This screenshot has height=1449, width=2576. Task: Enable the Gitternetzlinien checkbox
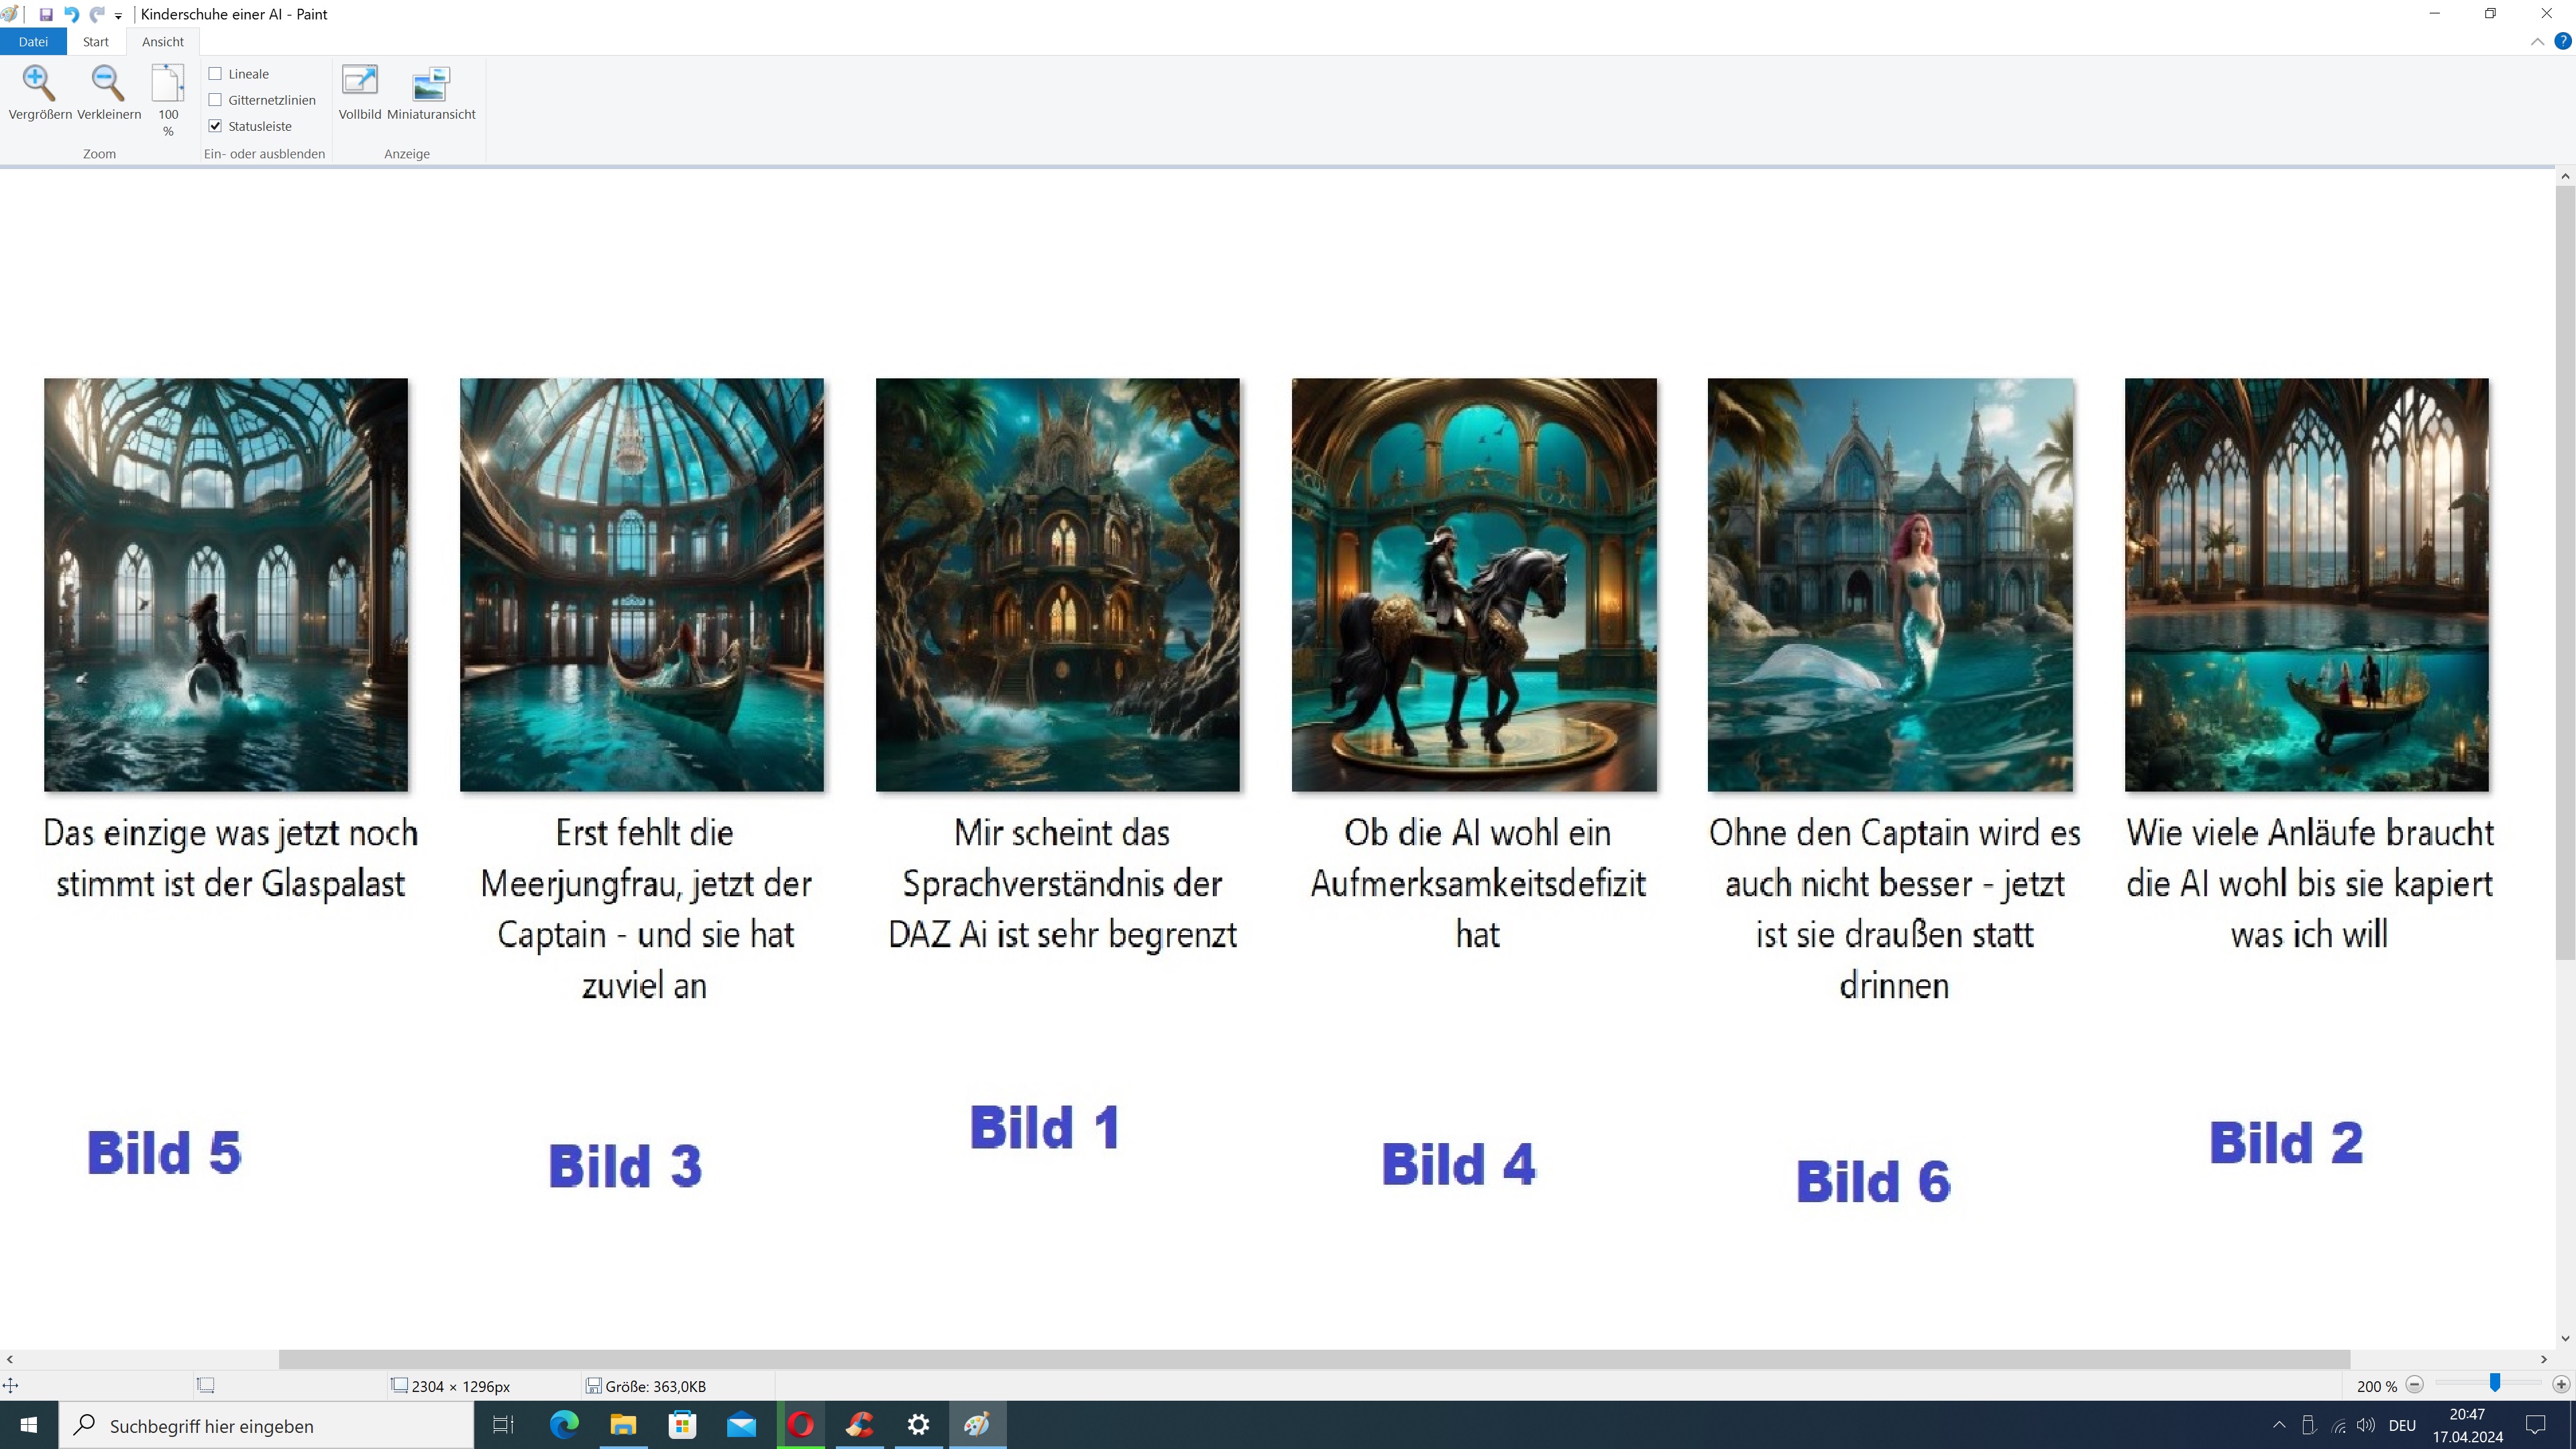point(215,100)
